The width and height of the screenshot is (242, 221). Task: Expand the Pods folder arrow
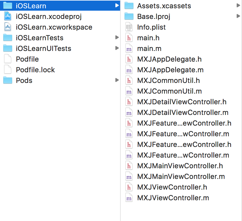117,80
